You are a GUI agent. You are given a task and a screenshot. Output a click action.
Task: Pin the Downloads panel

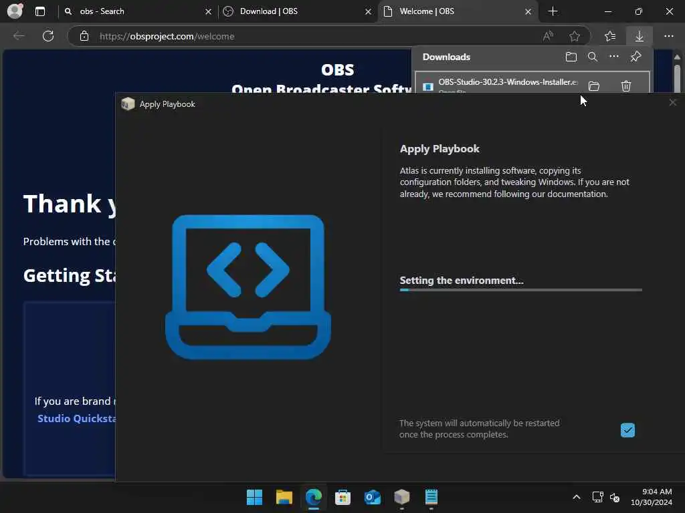click(x=635, y=57)
